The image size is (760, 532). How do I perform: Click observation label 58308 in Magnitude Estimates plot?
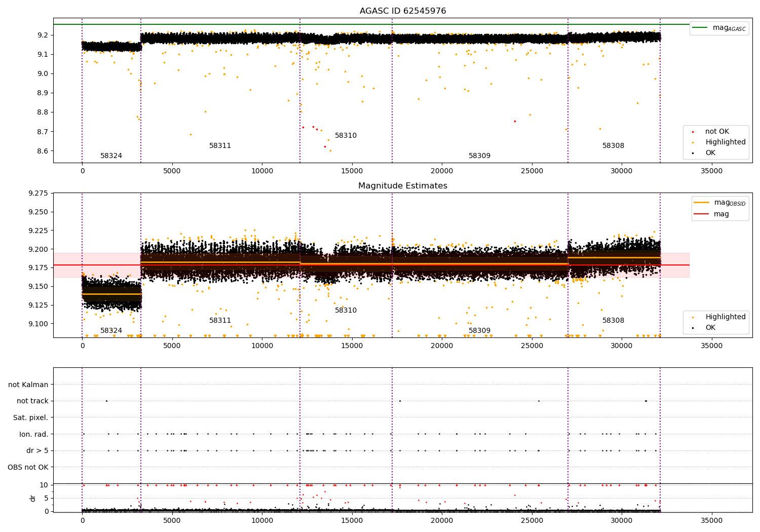coord(614,321)
